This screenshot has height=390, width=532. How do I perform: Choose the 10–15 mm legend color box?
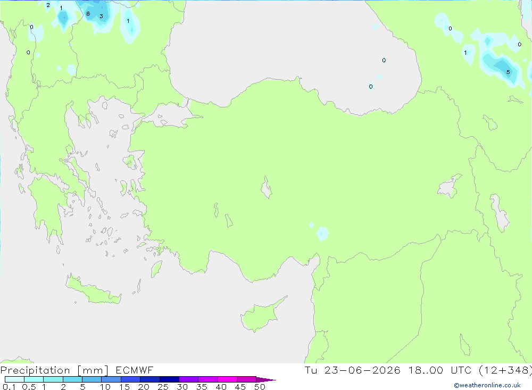coord(111,379)
